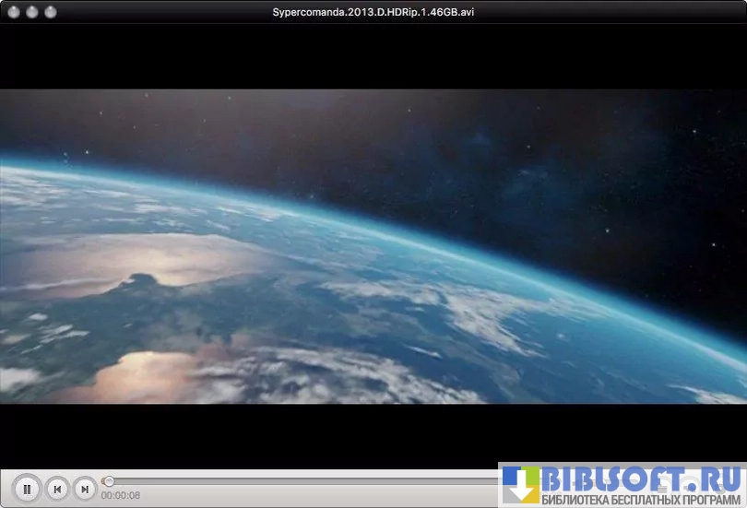Minimize the player window
The height and width of the screenshot is (508, 747).
[x=31, y=12]
